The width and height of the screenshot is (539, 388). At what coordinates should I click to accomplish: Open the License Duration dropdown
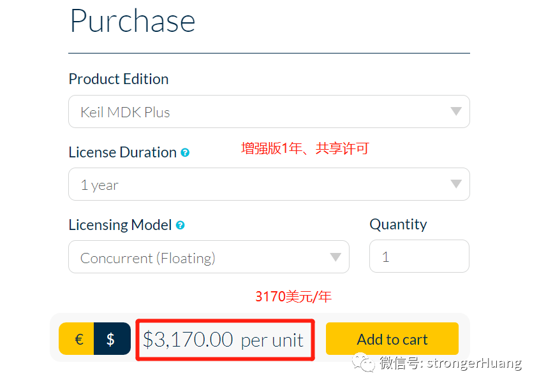tap(269, 184)
